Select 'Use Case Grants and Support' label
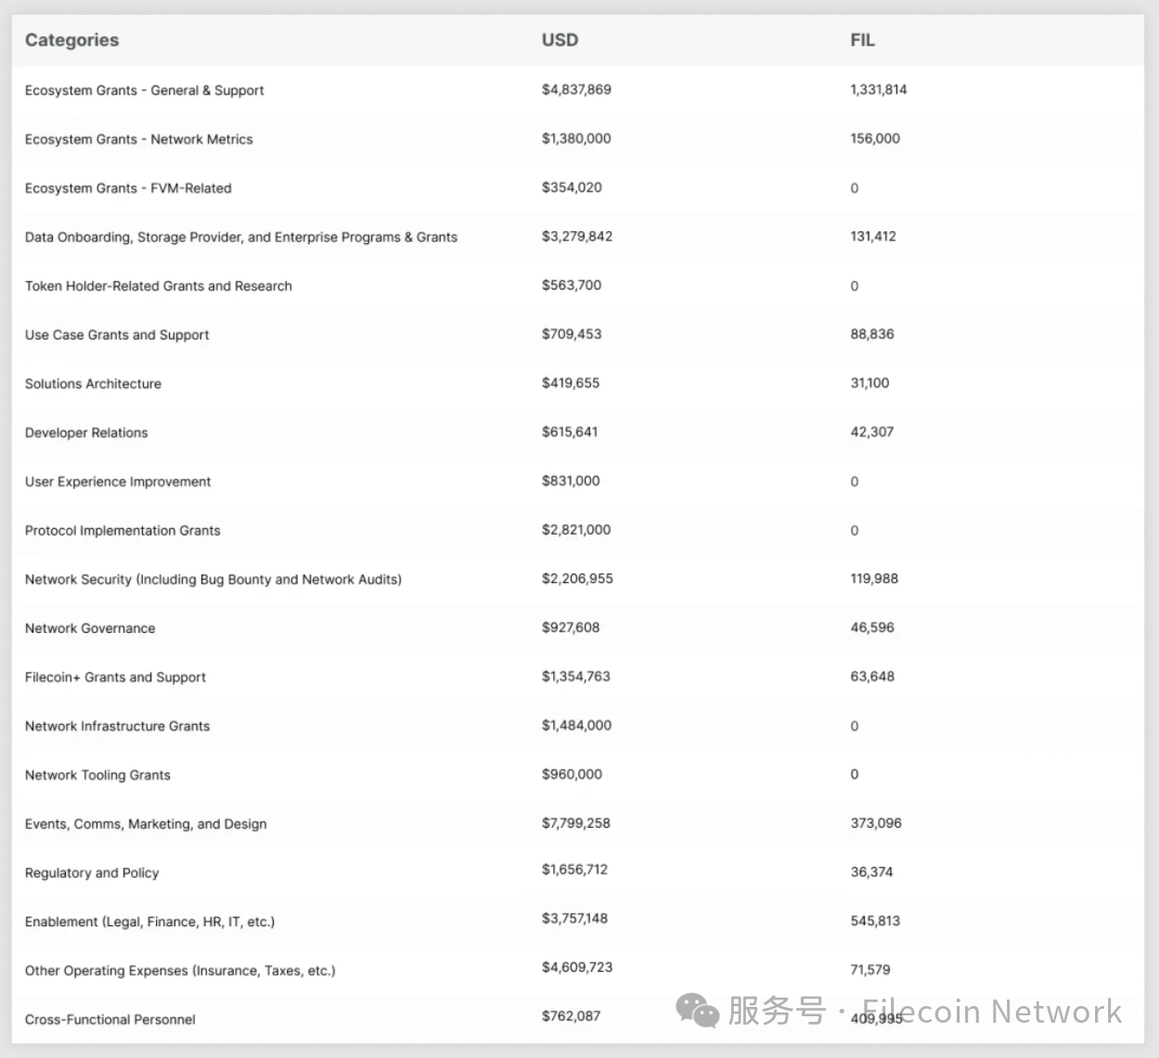The width and height of the screenshot is (1159, 1058). [x=117, y=335]
